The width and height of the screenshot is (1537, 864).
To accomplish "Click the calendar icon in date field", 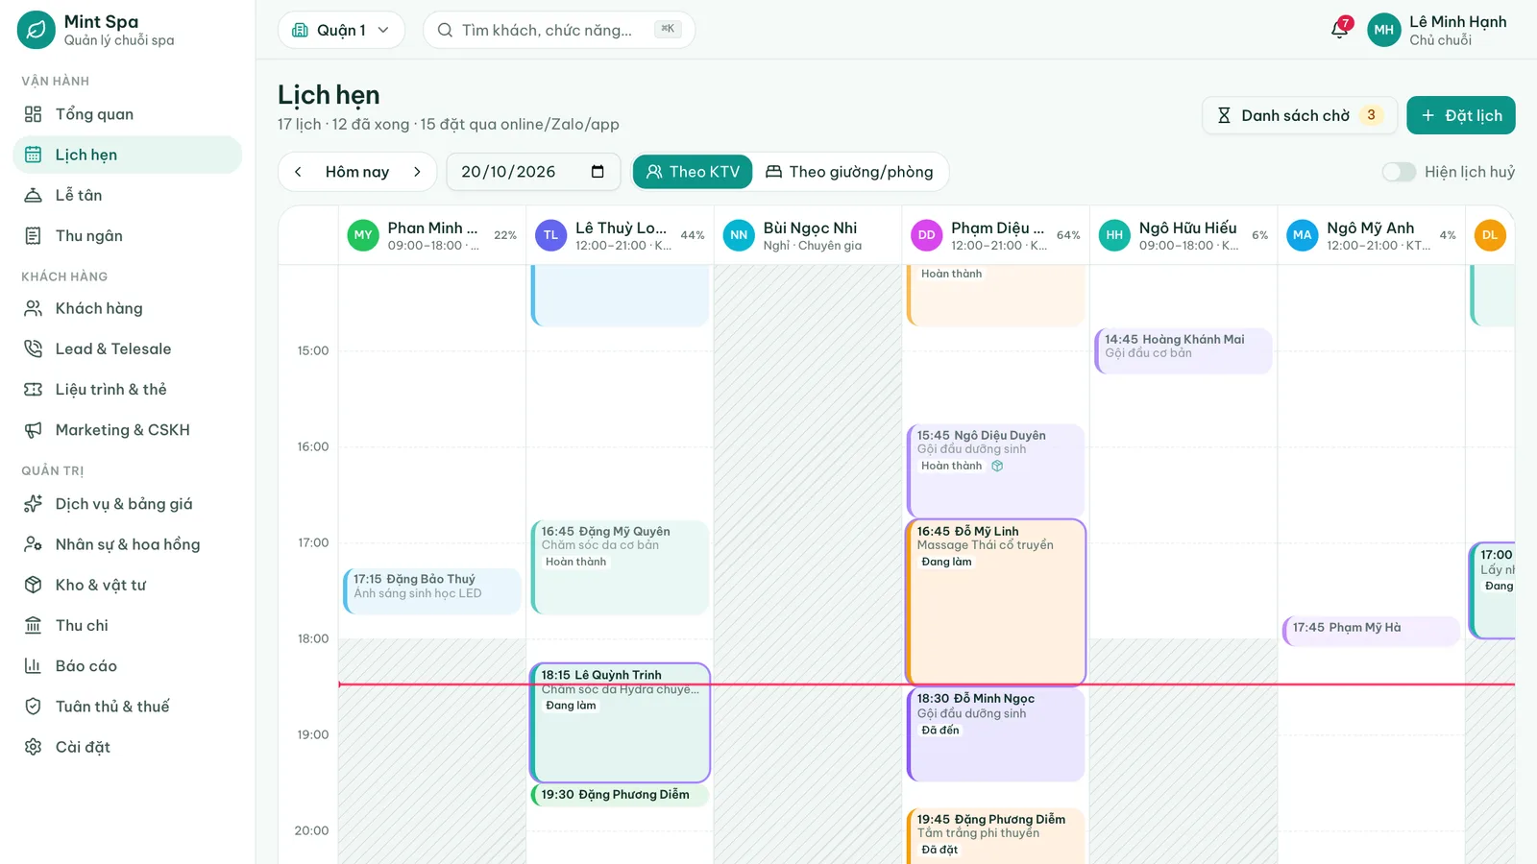I will [598, 172].
